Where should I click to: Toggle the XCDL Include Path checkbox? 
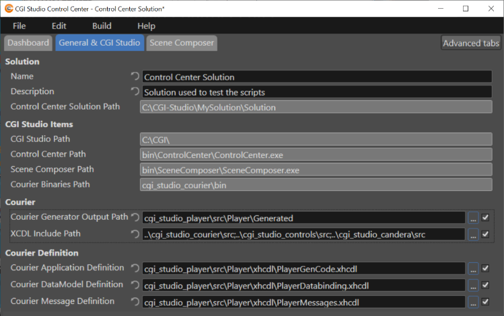click(485, 234)
